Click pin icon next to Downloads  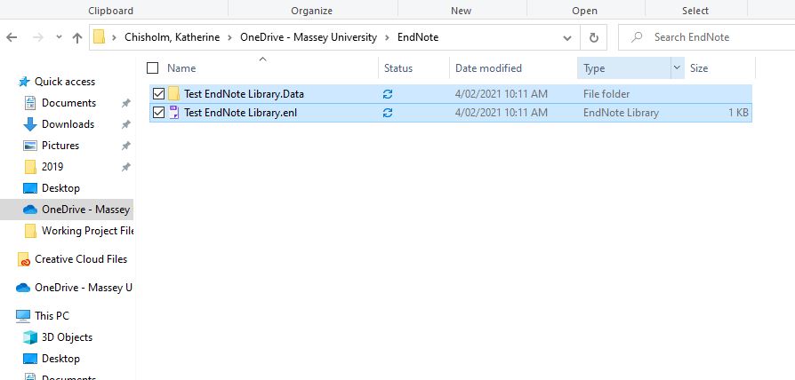[x=125, y=124]
